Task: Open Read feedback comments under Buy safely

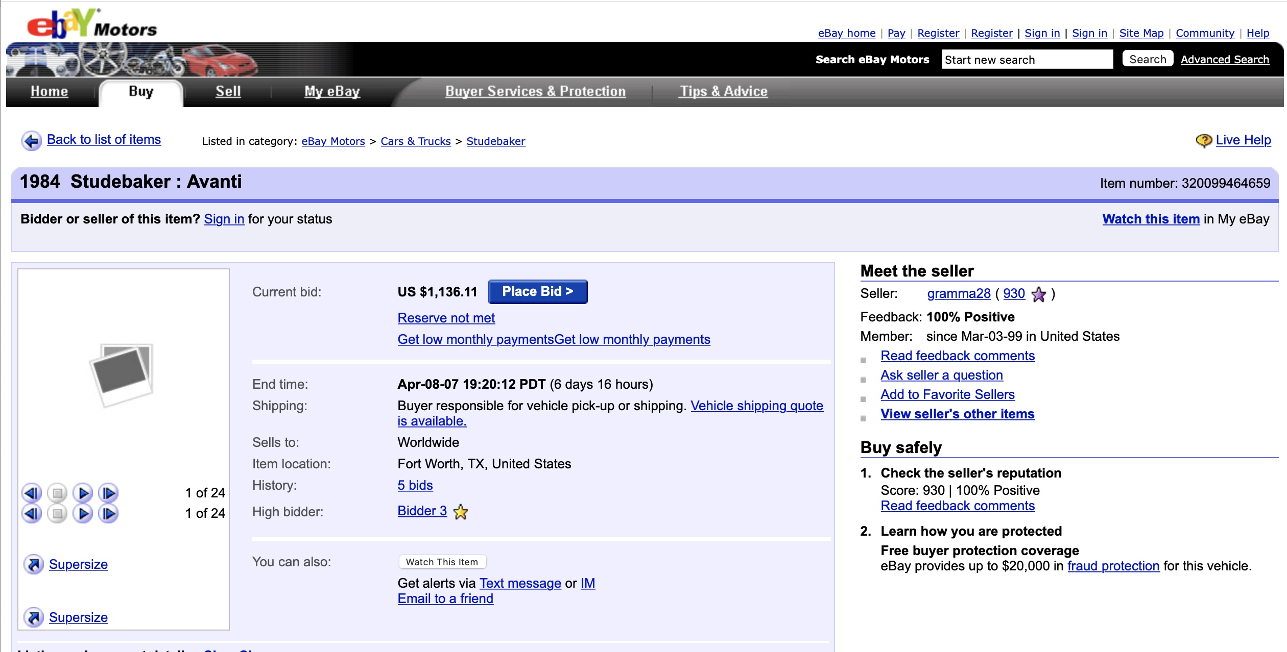Action: [x=958, y=506]
